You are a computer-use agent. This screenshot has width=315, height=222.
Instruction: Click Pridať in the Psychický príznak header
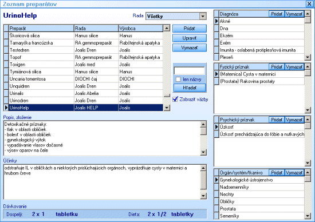tap(277, 120)
